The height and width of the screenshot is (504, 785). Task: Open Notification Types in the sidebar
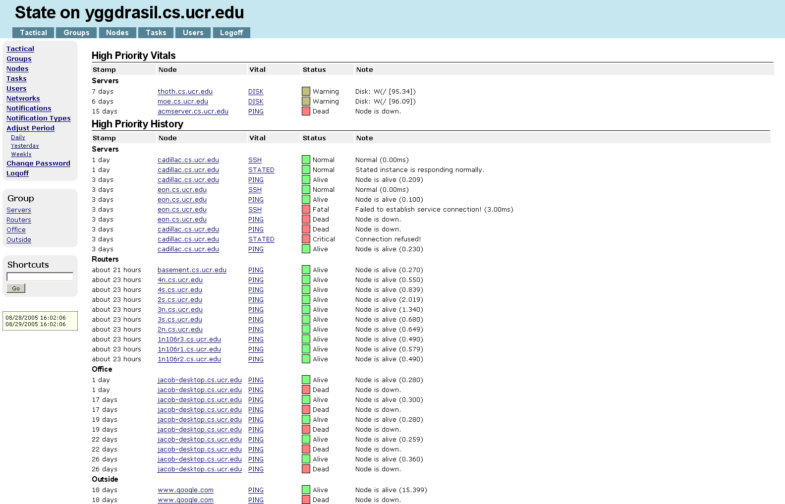tap(38, 118)
